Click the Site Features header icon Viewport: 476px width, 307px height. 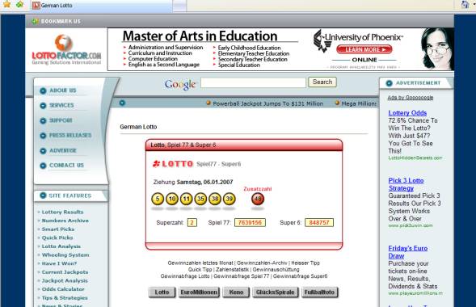pyautogui.click(x=43, y=196)
